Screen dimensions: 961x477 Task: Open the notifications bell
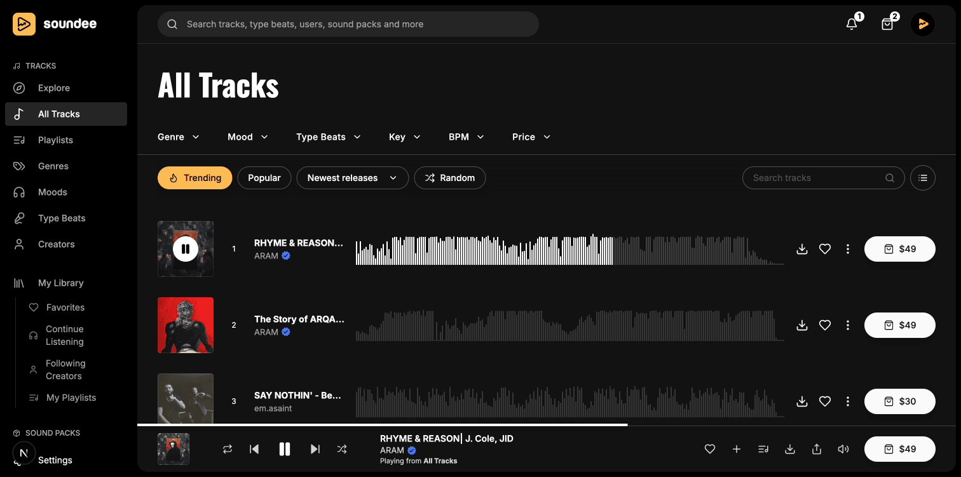click(851, 24)
